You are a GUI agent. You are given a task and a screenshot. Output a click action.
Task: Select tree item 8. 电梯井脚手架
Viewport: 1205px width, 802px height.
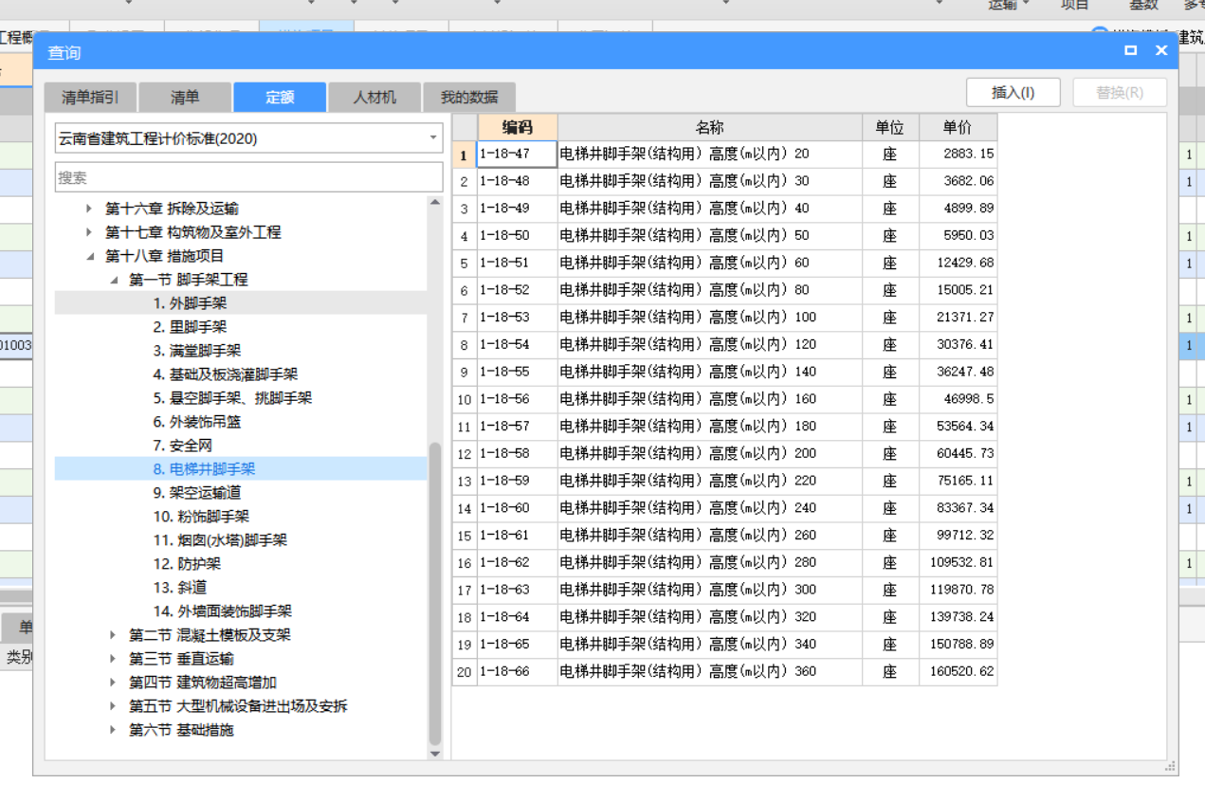(x=204, y=469)
